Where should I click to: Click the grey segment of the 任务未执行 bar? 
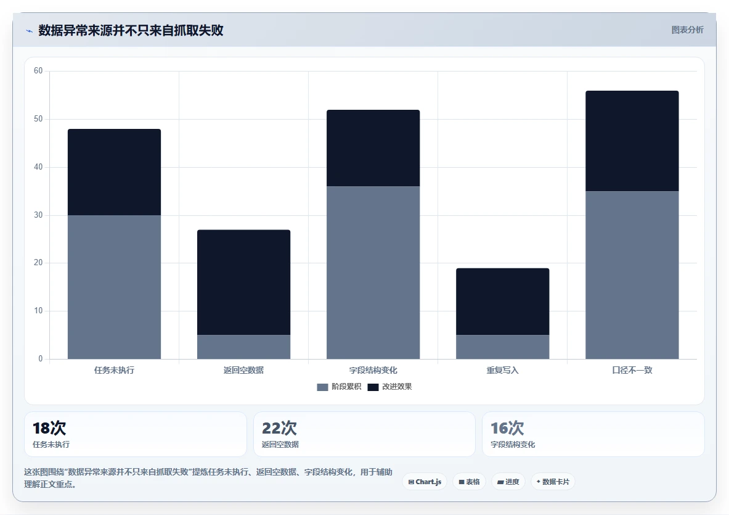point(115,287)
